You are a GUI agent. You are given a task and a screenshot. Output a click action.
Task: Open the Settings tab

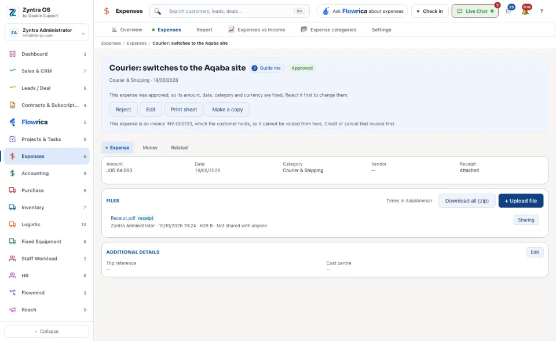pos(382,30)
